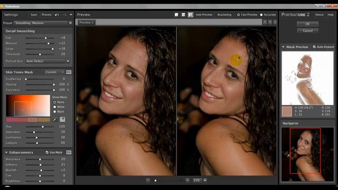
Task: Open the Preset Smoothing: Medium dropdown
Action: [43, 23]
